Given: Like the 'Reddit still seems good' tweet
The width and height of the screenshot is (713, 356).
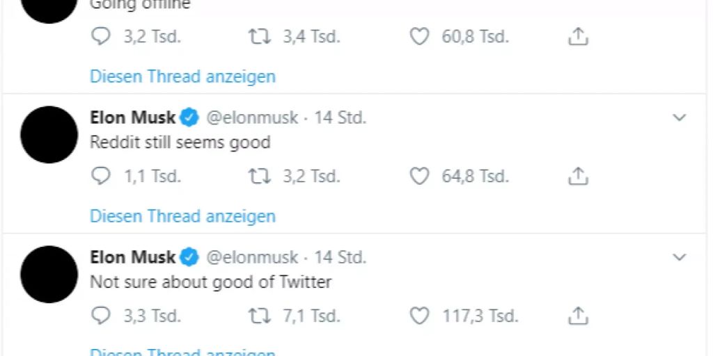Looking at the screenshot, I should [x=419, y=177].
